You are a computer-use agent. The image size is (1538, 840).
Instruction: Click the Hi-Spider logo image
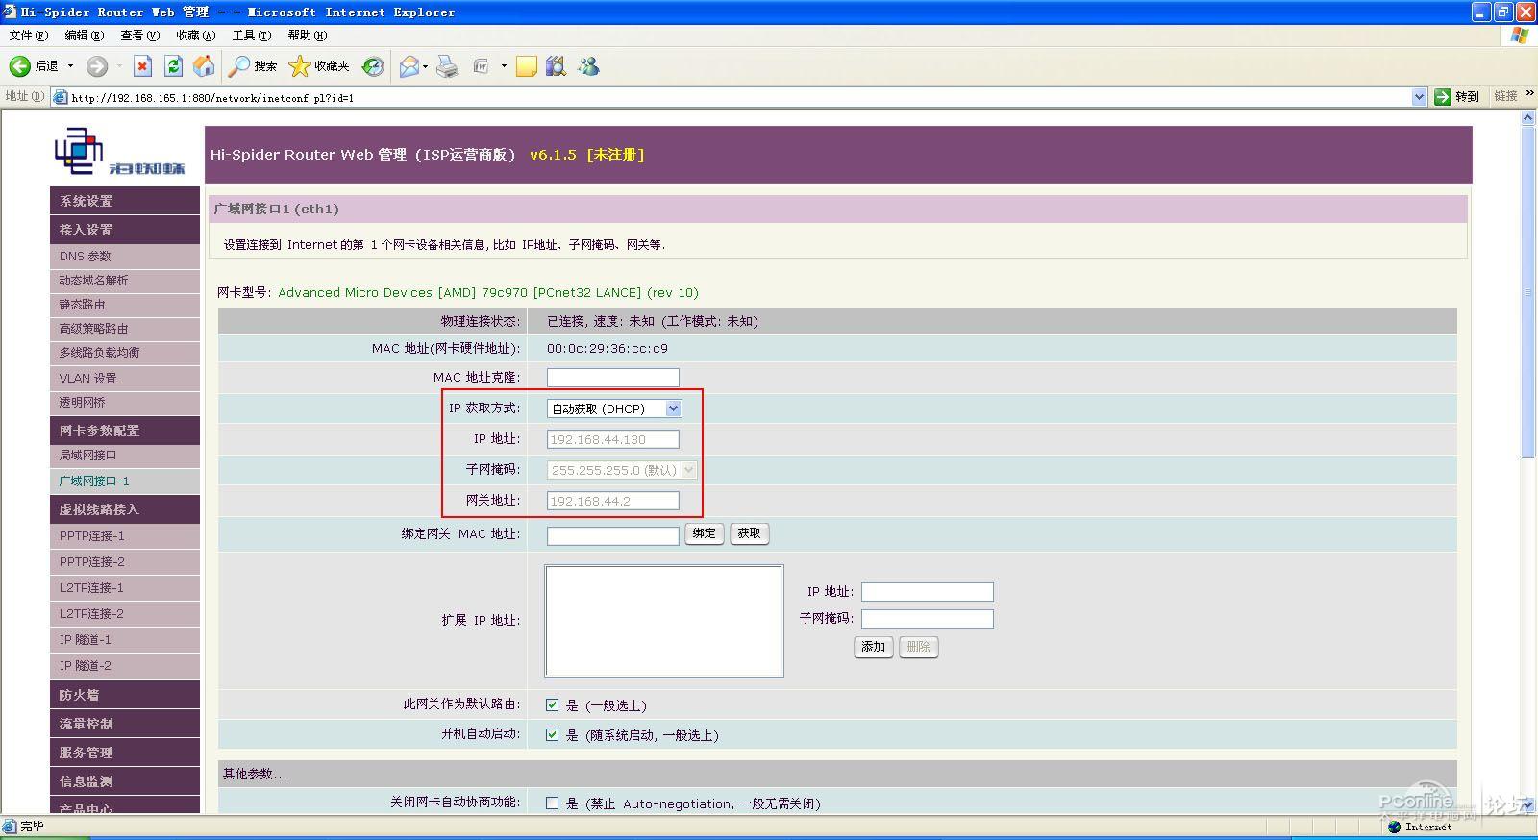[120, 152]
